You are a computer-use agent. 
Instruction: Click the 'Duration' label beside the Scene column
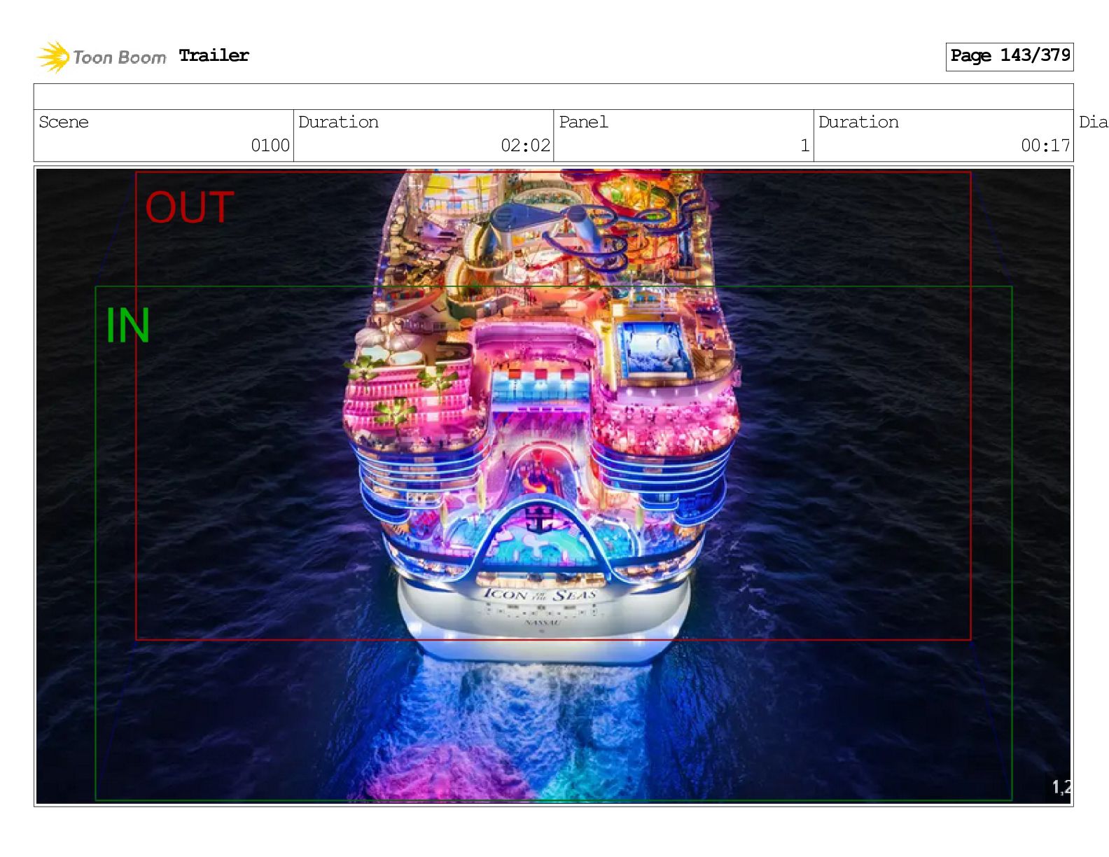coord(339,122)
